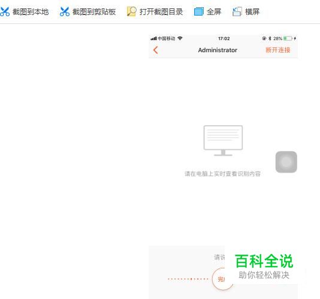Image resolution: width=320 pixels, height=299 pixels.
Task: Switch to 全屏 mode
Action: point(214,12)
